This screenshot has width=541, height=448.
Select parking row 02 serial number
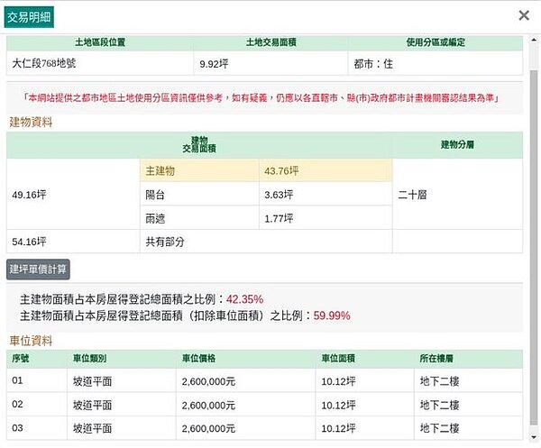coord(37,404)
